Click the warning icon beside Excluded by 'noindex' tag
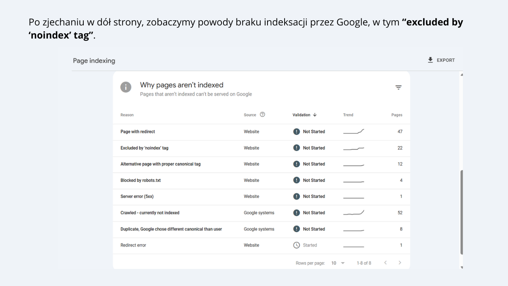Viewport: 508px width, 286px height. [x=296, y=148]
